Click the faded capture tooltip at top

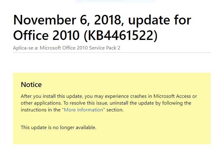(115, 1)
